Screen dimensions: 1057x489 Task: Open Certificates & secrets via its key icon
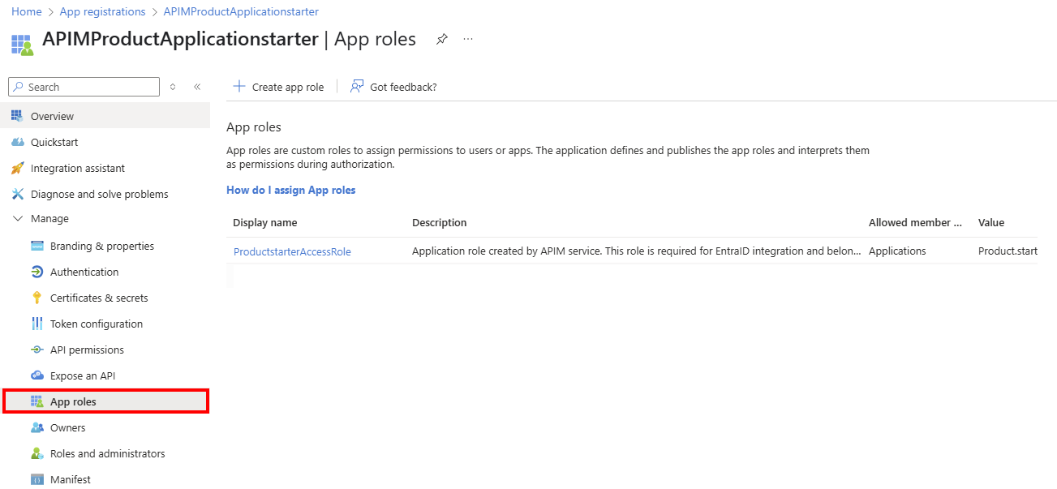click(37, 297)
